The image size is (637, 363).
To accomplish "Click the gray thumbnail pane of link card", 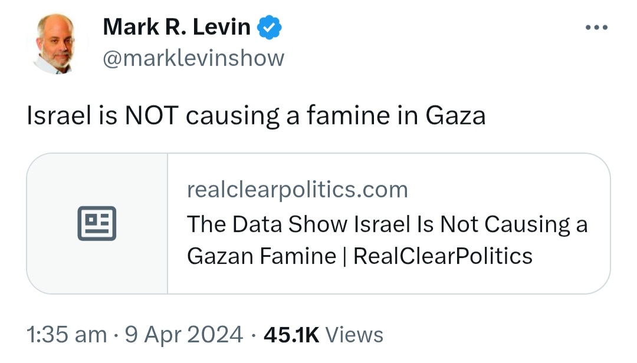I will (97, 223).
